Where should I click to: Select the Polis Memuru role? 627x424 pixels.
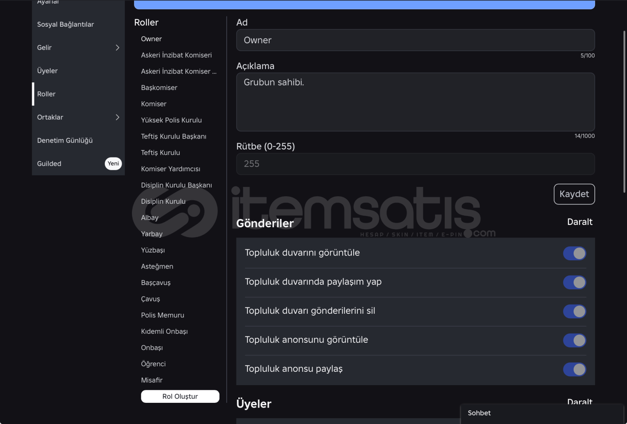tap(163, 315)
